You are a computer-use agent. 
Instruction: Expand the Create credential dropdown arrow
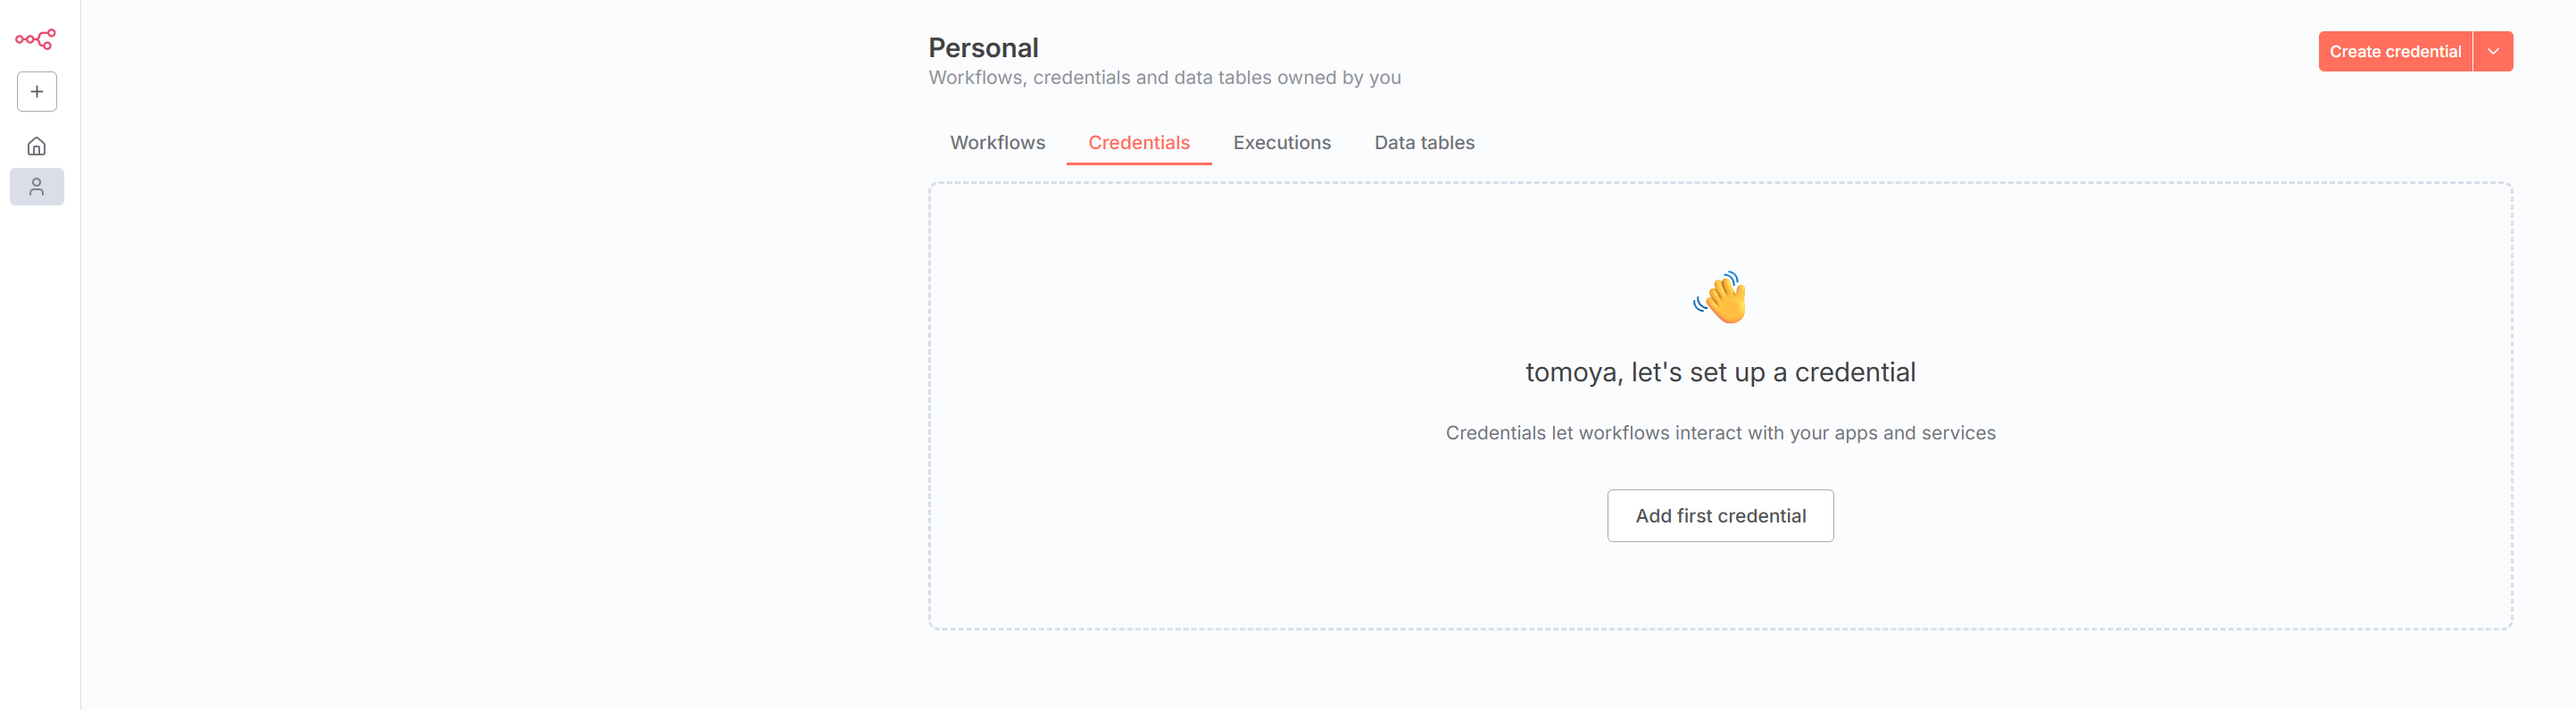(2493, 52)
